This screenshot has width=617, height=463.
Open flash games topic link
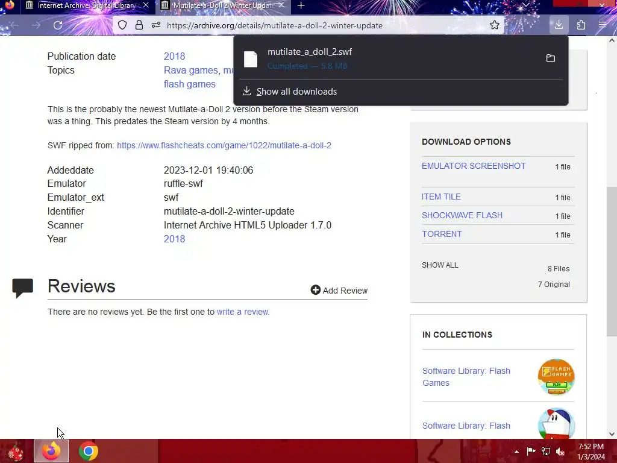click(x=190, y=84)
